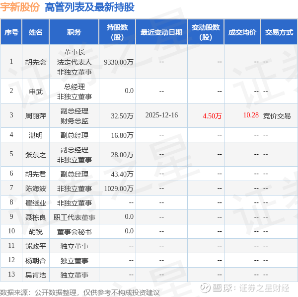Click 胡先念's position cell 董事长 法定代表人
298x297 pixels.
pos(74,62)
